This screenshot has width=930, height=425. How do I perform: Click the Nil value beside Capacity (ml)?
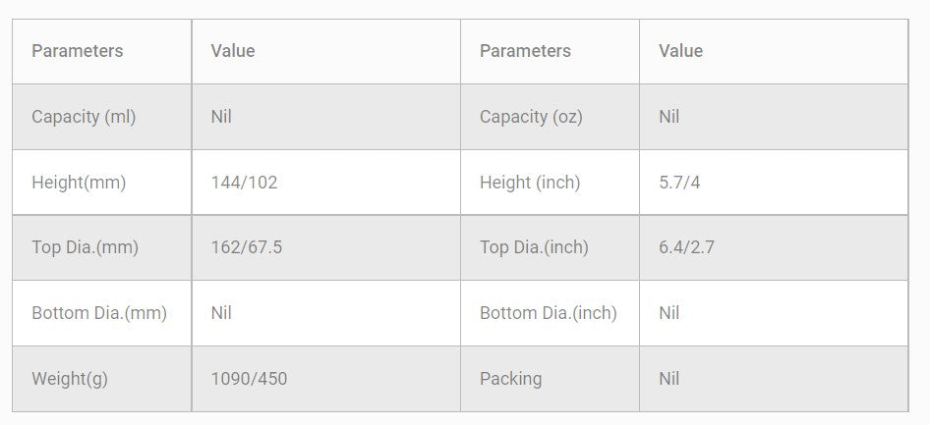click(x=221, y=117)
